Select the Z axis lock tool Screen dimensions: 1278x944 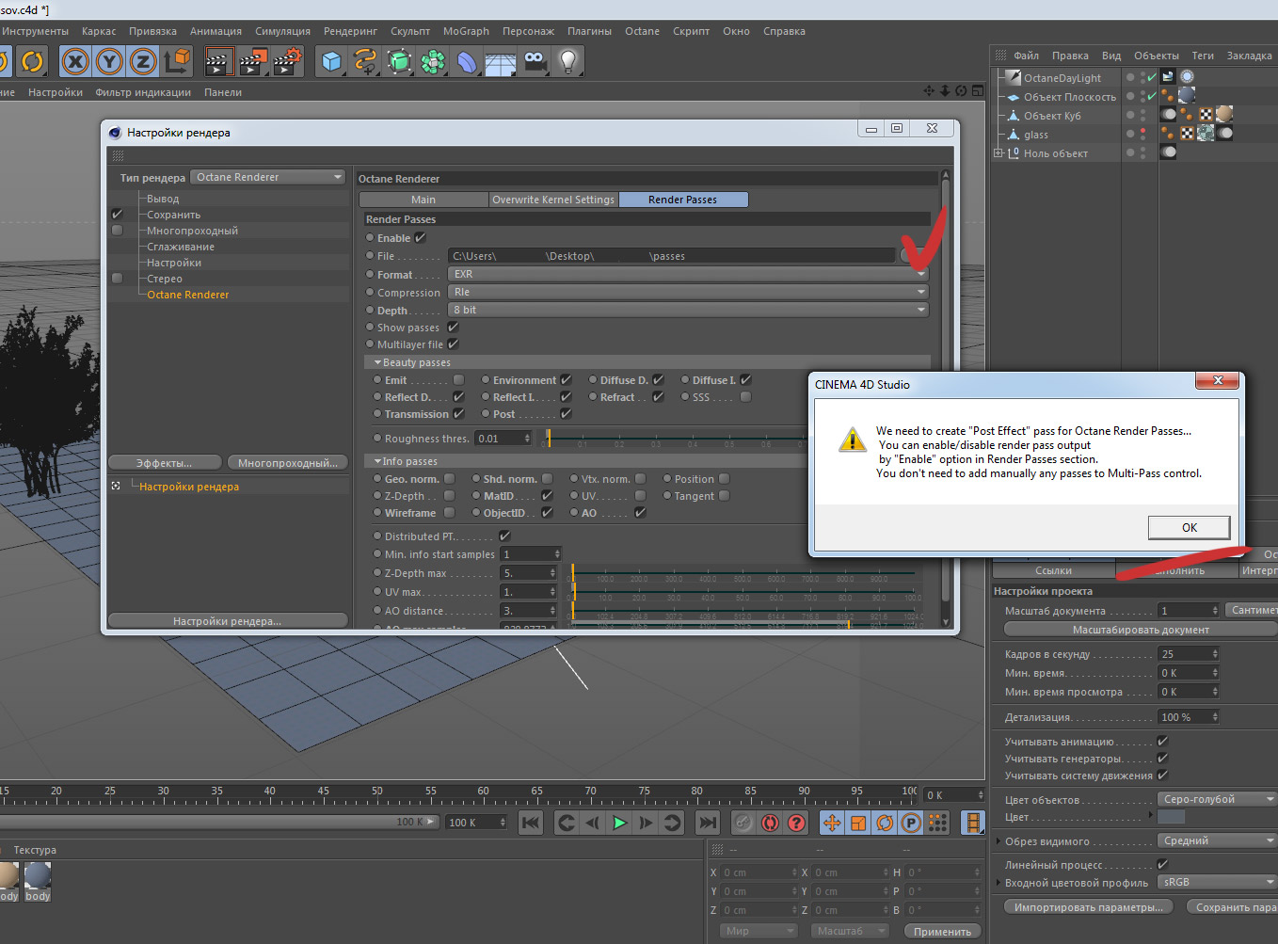tap(143, 62)
